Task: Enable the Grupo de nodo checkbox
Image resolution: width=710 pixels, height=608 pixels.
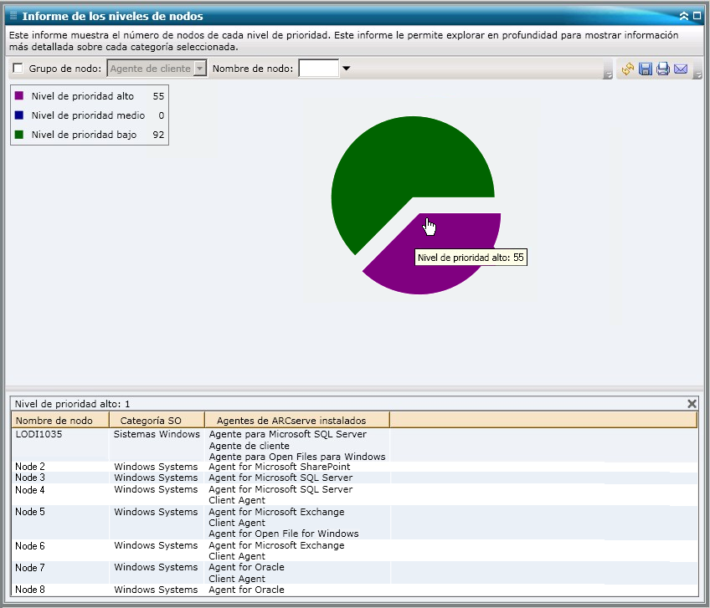Action: tap(18, 69)
